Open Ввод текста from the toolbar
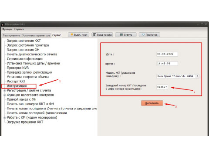209x157 pixels. pyautogui.click(x=102, y=35)
